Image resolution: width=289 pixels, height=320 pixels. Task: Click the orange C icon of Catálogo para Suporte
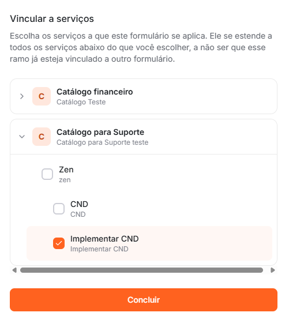pyautogui.click(x=42, y=137)
